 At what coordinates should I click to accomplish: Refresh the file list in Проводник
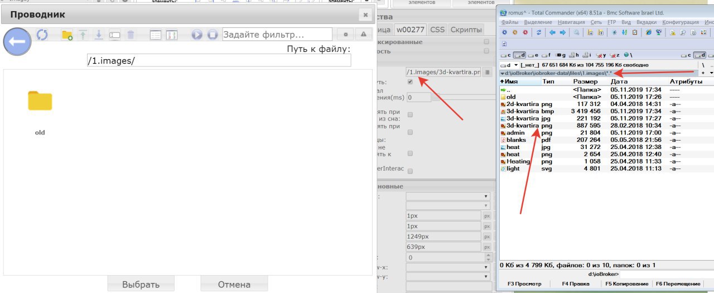pyautogui.click(x=43, y=35)
